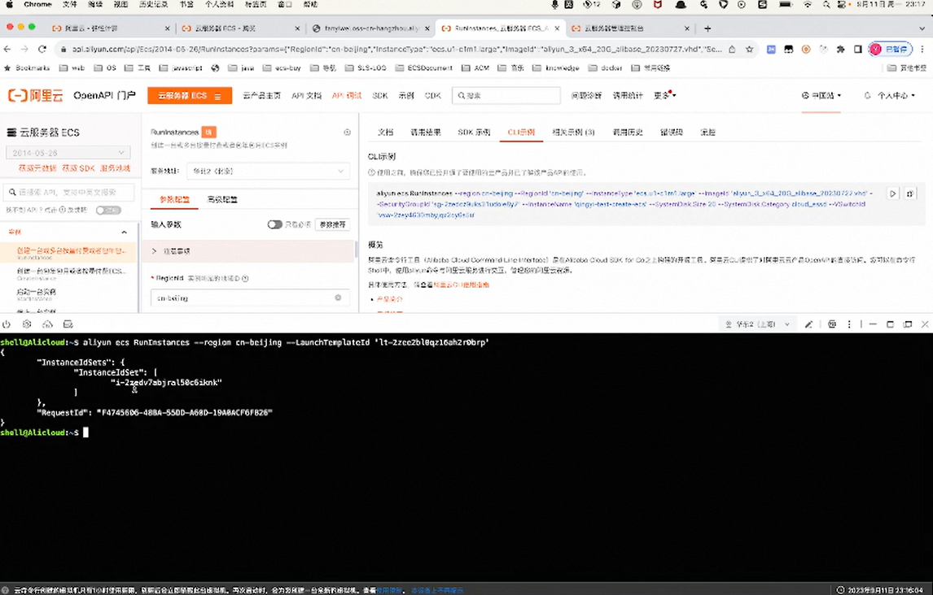Click the Aliyun logo

click(x=35, y=95)
